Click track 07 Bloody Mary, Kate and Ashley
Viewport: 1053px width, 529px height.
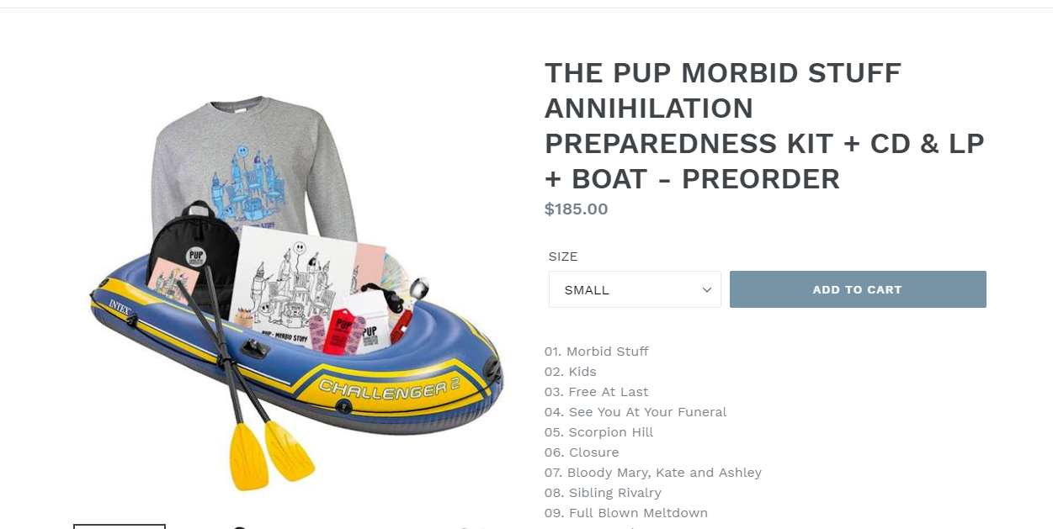(653, 473)
